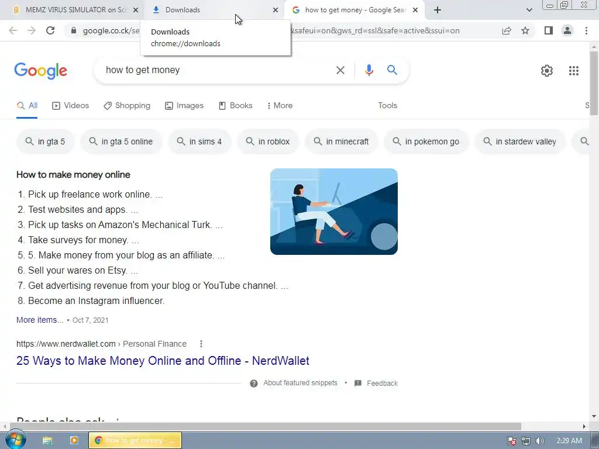The height and width of the screenshot is (449, 599).
Task: Click the featured snippet Feedback link
Action: pos(382,384)
